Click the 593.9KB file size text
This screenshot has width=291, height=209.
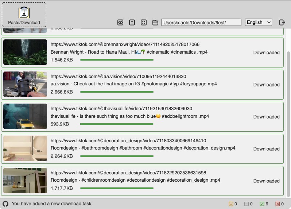(60, 124)
